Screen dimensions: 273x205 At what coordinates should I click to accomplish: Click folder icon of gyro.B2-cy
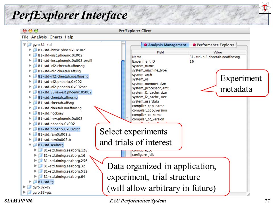pyautogui.click(x=29, y=187)
